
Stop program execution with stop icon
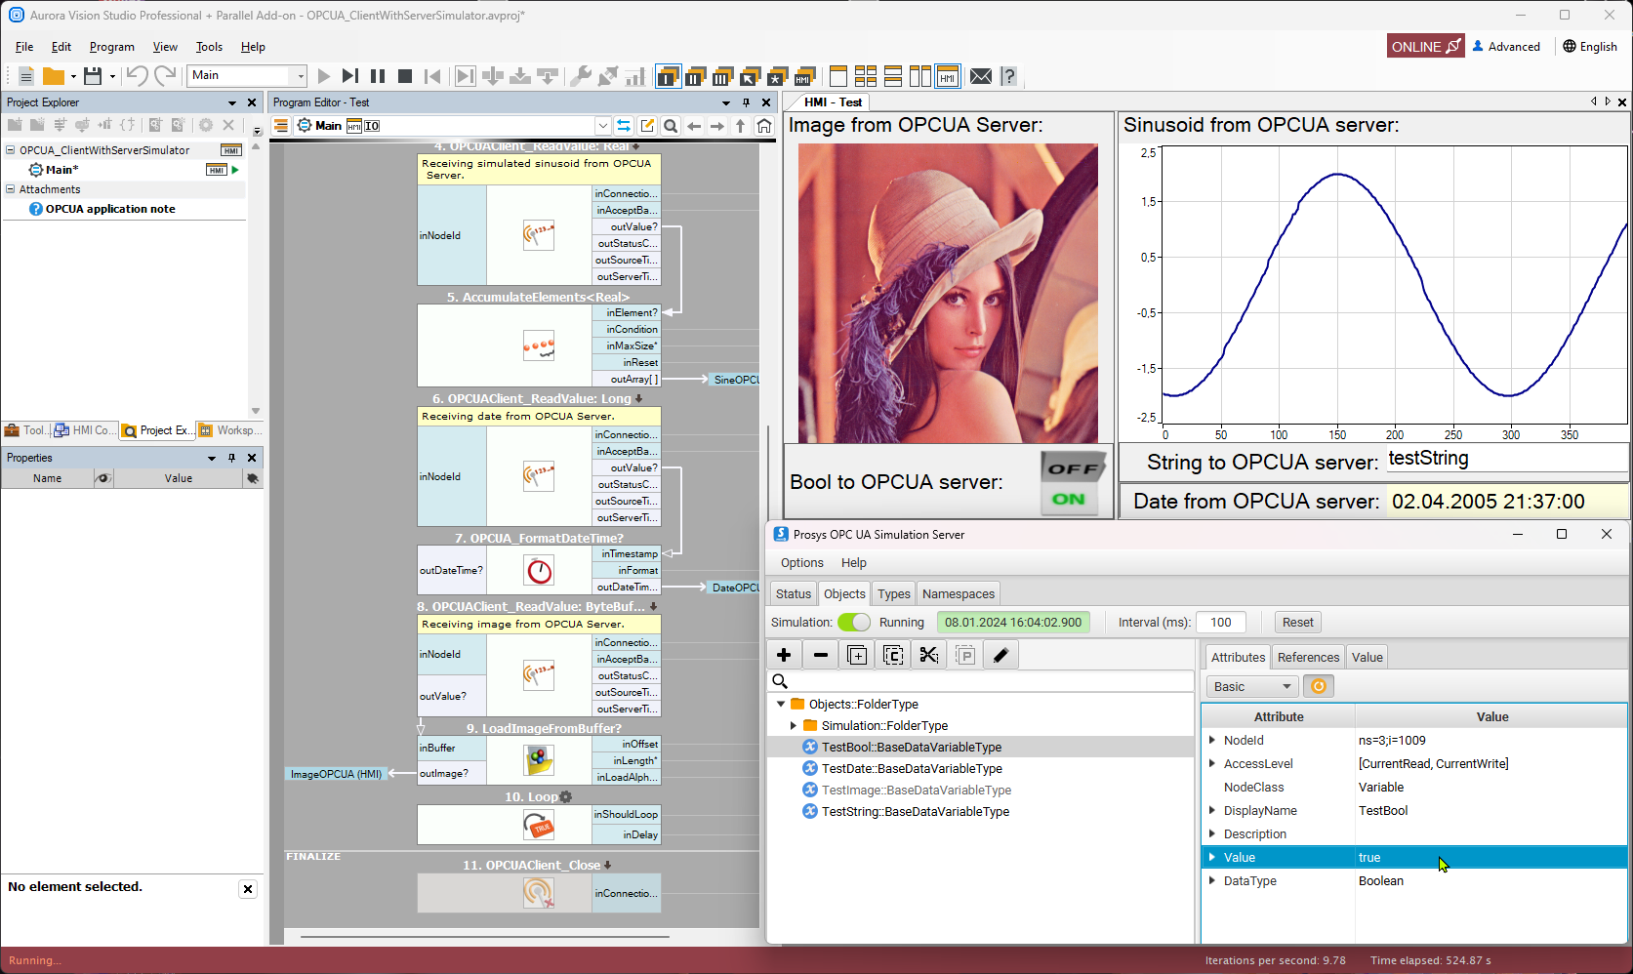pyautogui.click(x=405, y=76)
